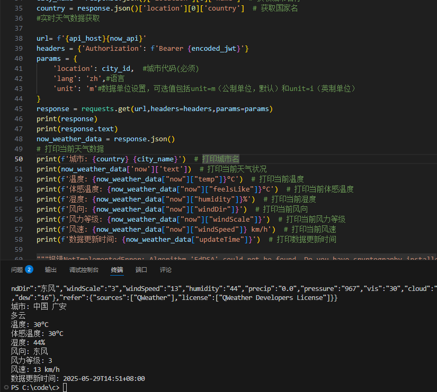The height and width of the screenshot is (392, 437).
Task: Click terminal output 城市: 中国 广安
Action: (x=39, y=306)
